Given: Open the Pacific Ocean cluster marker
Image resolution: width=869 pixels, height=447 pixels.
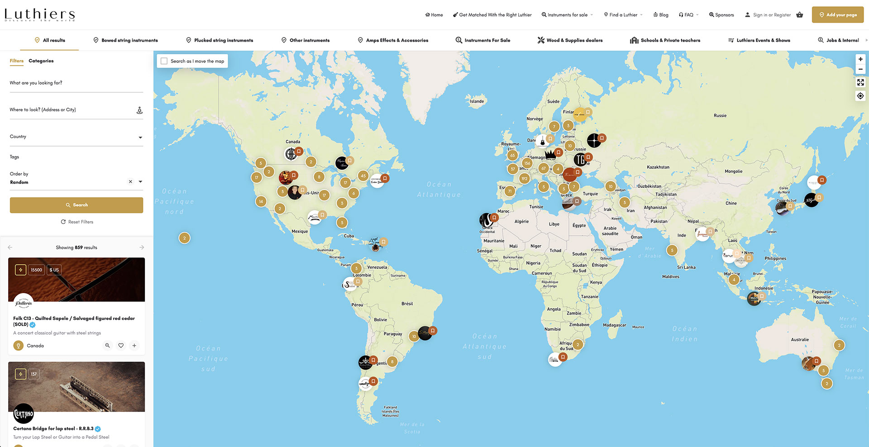Looking at the screenshot, I should pyautogui.click(x=184, y=238).
